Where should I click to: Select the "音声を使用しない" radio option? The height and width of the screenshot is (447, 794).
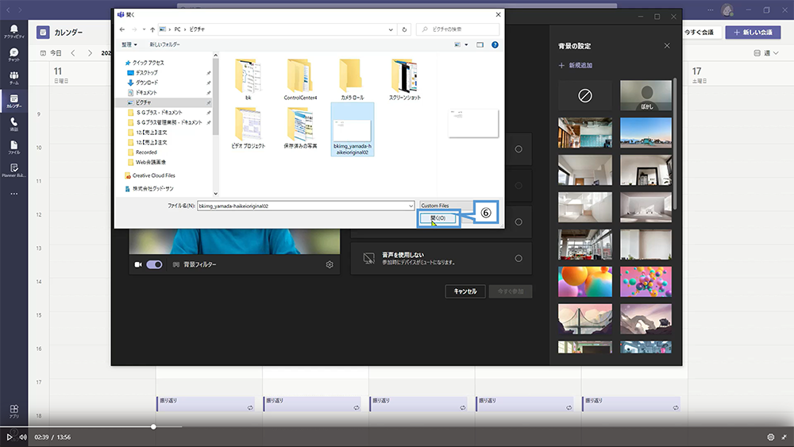pos(518,258)
